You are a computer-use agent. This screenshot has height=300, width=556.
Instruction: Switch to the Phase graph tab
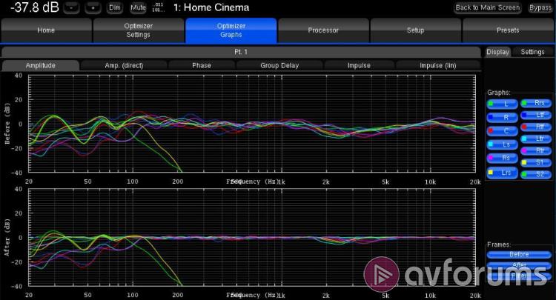202,65
